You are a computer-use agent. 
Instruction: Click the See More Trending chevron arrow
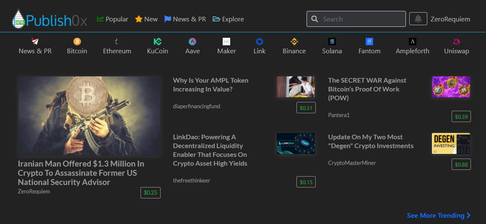tap(468, 215)
